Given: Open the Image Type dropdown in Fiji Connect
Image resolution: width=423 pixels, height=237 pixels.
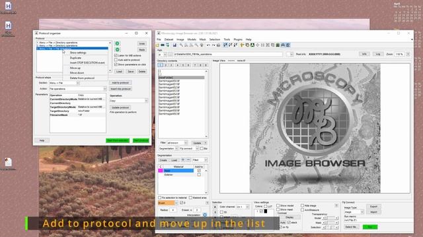Looking at the screenshot, I should (354, 212).
